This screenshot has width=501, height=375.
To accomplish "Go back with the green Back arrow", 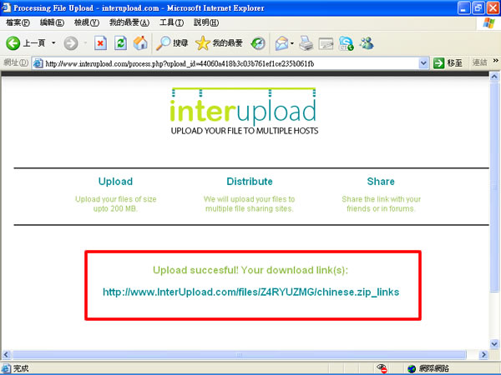I will pyautogui.click(x=13, y=43).
